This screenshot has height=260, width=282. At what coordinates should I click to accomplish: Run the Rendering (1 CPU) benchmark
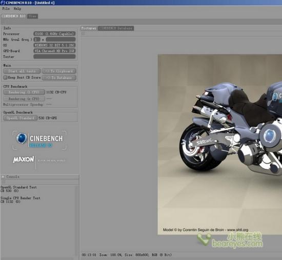(x=24, y=92)
